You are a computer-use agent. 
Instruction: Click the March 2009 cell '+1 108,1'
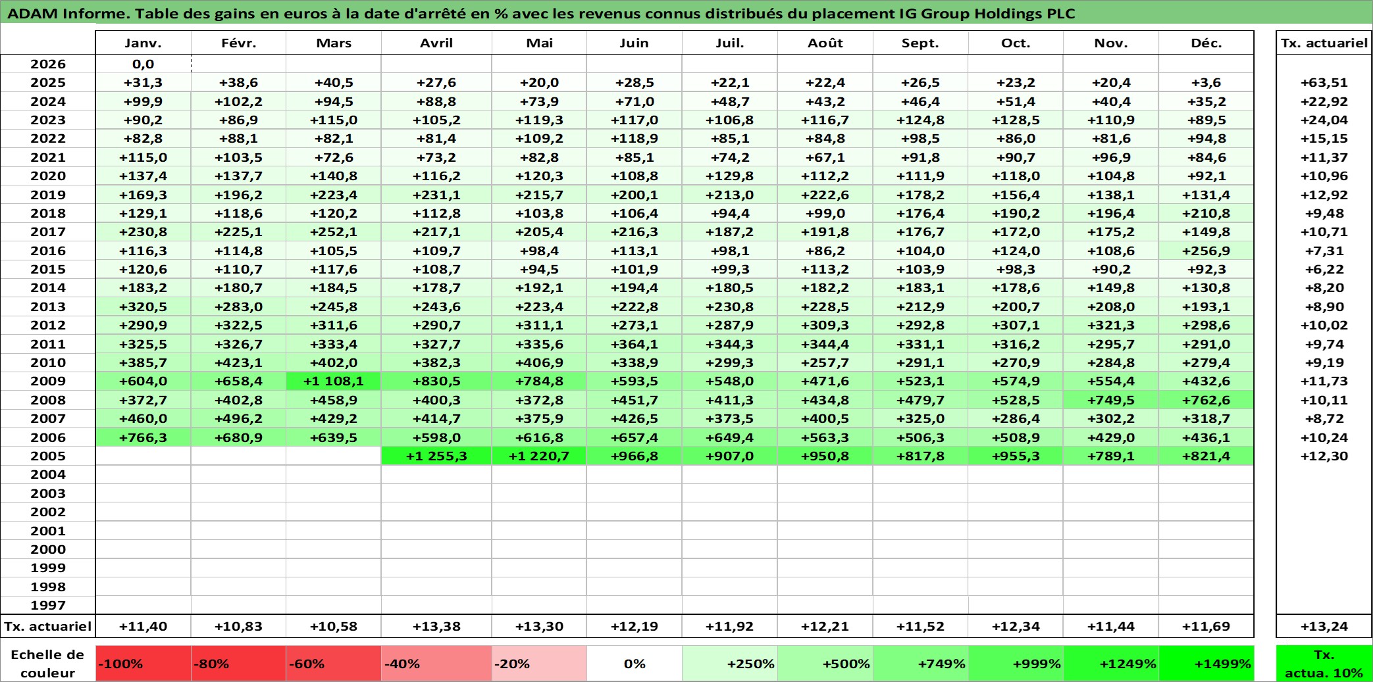pos(334,381)
